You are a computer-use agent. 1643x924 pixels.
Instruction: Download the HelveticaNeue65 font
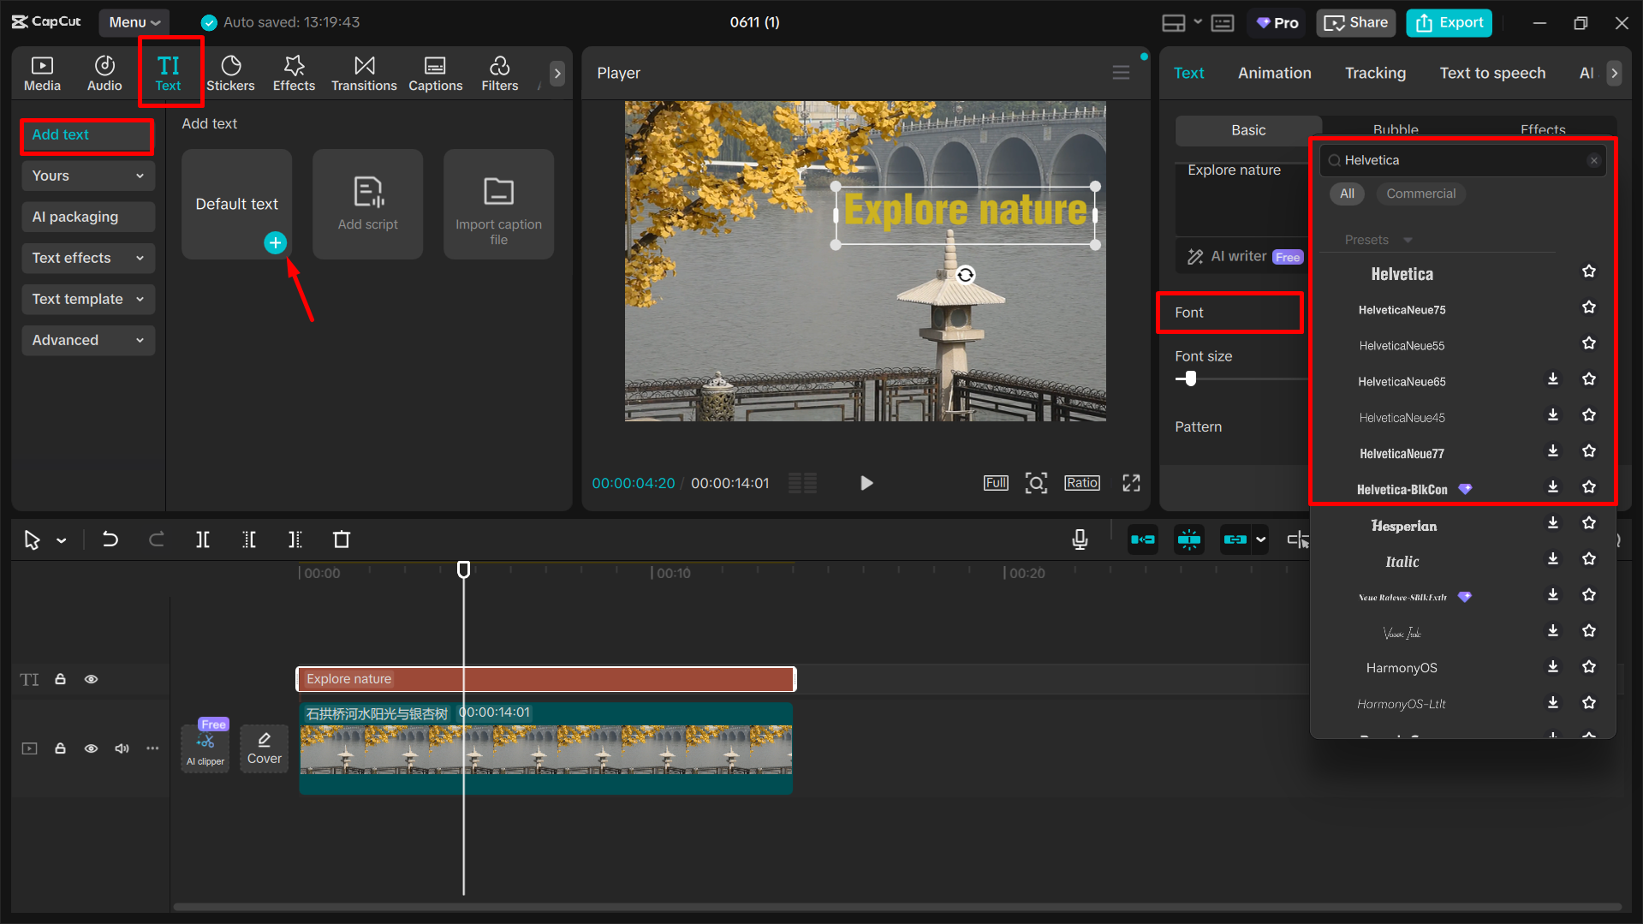[x=1553, y=379]
